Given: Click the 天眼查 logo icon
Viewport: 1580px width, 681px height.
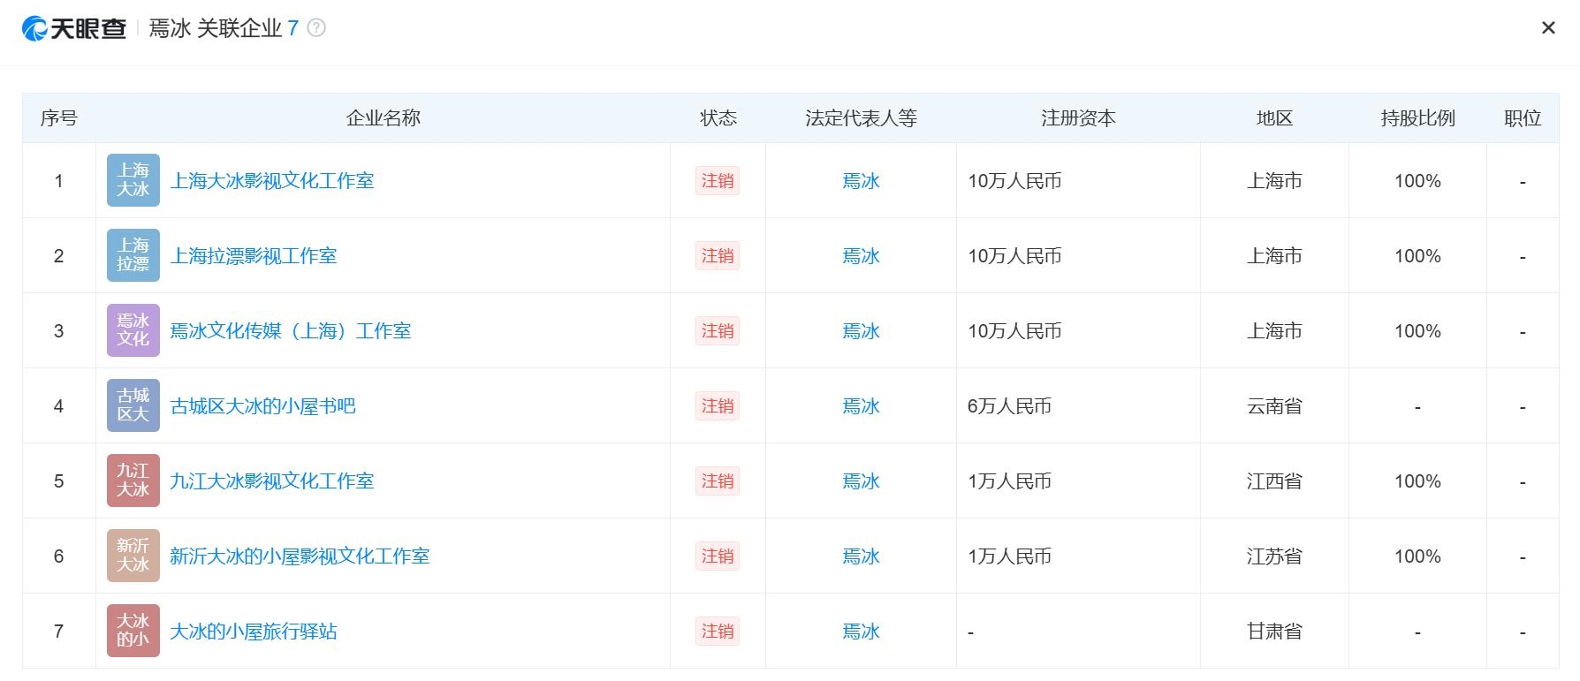Looking at the screenshot, I should (34, 28).
